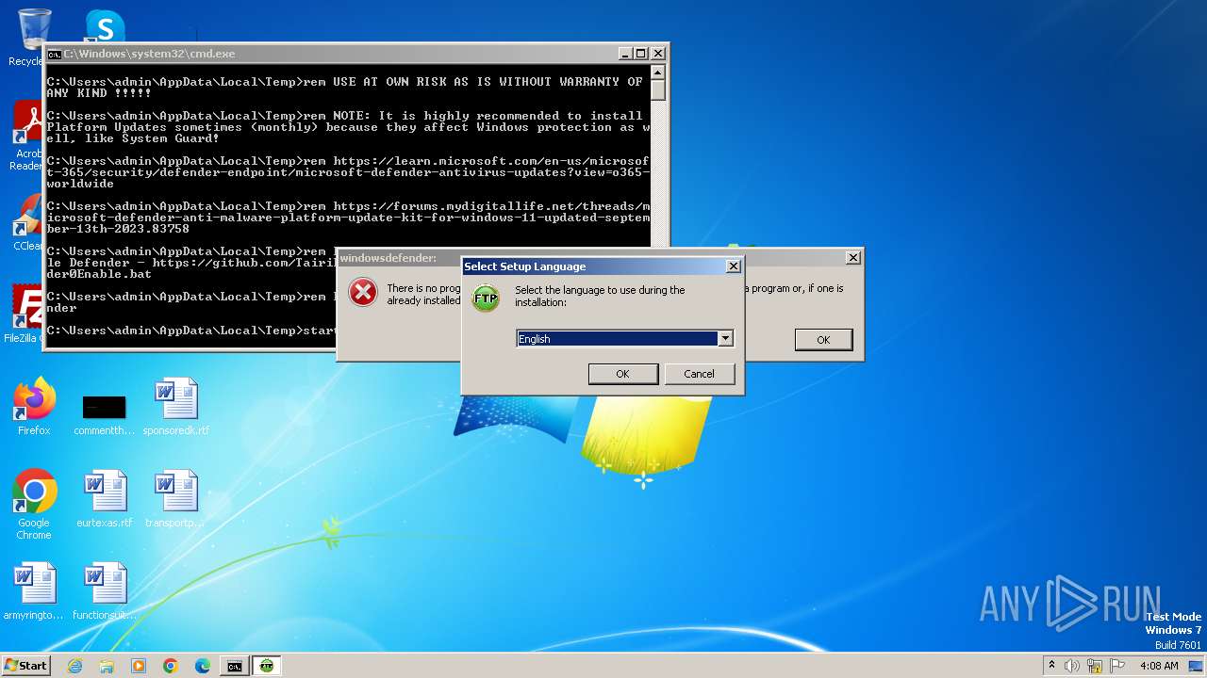Screen dimensions: 1207x678
Task: Minimize the cmd.exe window
Action: tap(624, 54)
